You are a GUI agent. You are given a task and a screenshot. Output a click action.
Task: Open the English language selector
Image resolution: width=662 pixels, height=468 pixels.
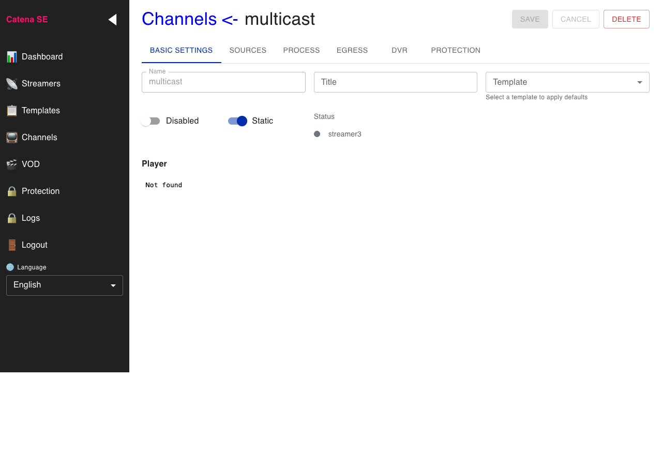point(64,285)
